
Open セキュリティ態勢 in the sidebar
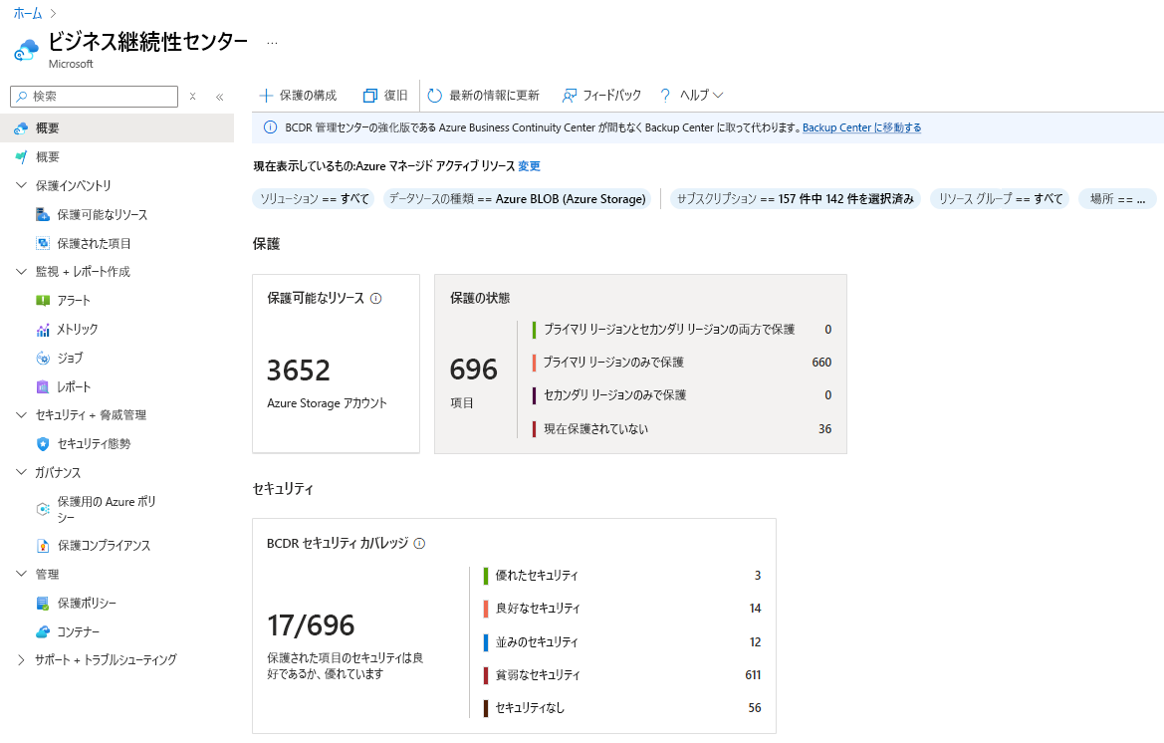pyautogui.click(x=95, y=444)
